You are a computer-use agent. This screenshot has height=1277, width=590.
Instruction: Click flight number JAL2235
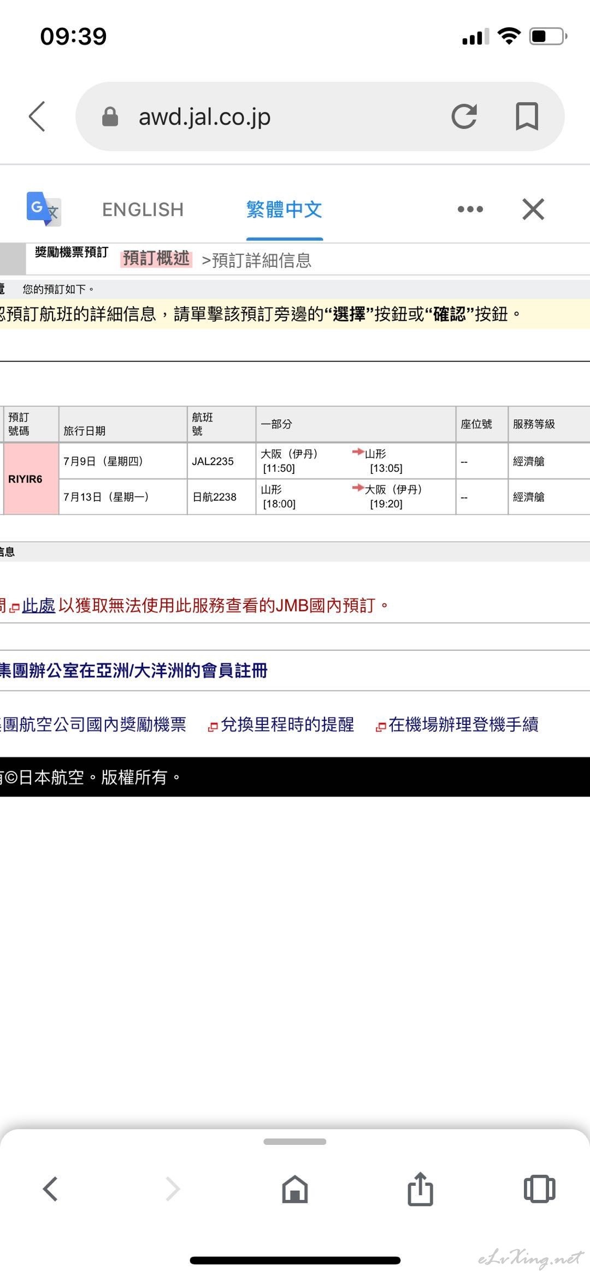point(213,461)
